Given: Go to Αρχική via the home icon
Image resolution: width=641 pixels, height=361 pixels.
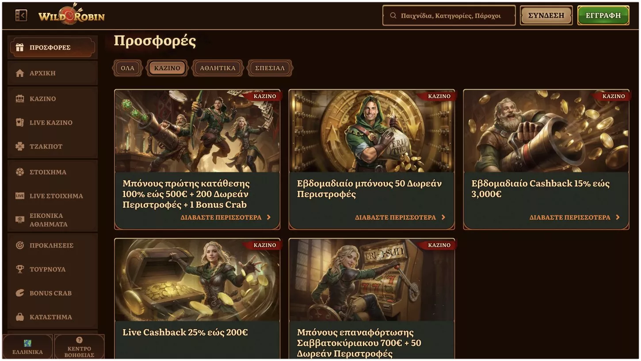Looking at the screenshot, I should pyautogui.click(x=19, y=73).
